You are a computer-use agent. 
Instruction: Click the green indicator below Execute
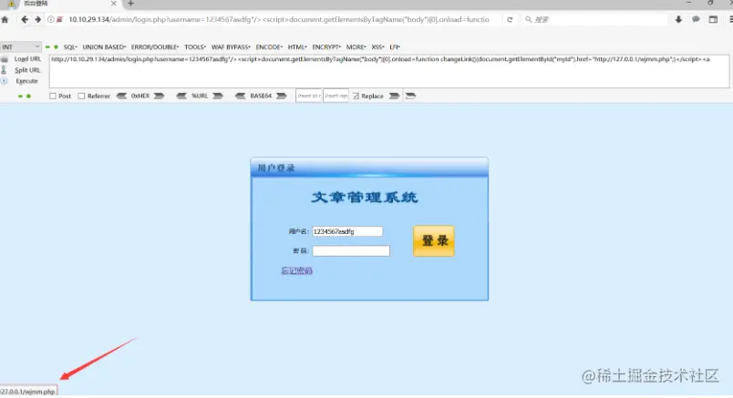tap(25, 97)
